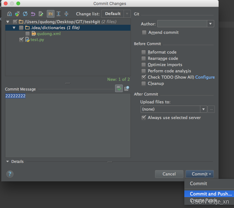Screen dimensions: 234x208
Task: Open the Author dropdown arrow
Action: click(210, 24)
